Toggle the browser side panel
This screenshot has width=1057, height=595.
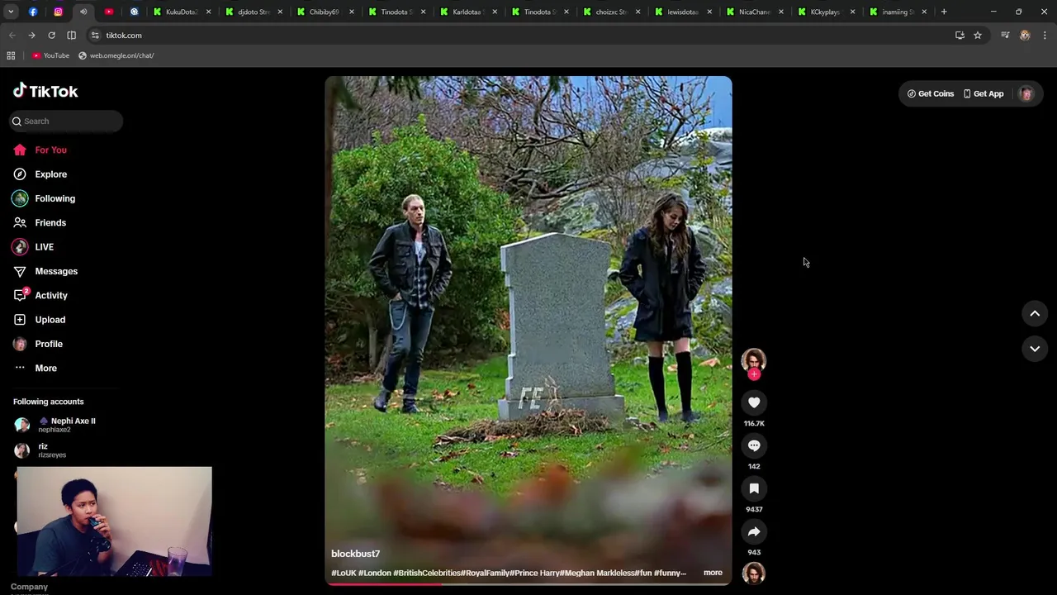coord(71,36)
